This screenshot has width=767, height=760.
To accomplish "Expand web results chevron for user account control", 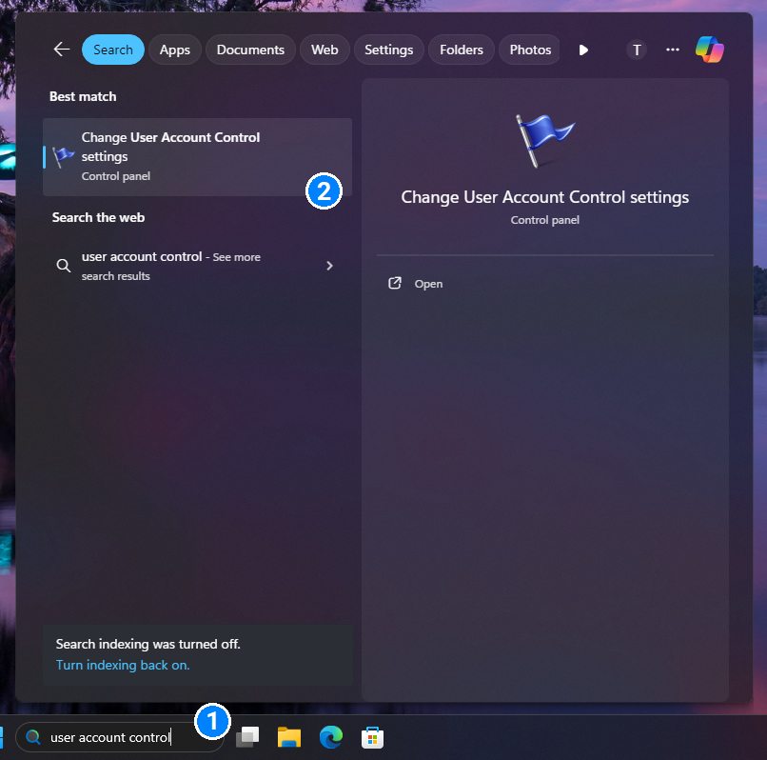I will point(329,266).
